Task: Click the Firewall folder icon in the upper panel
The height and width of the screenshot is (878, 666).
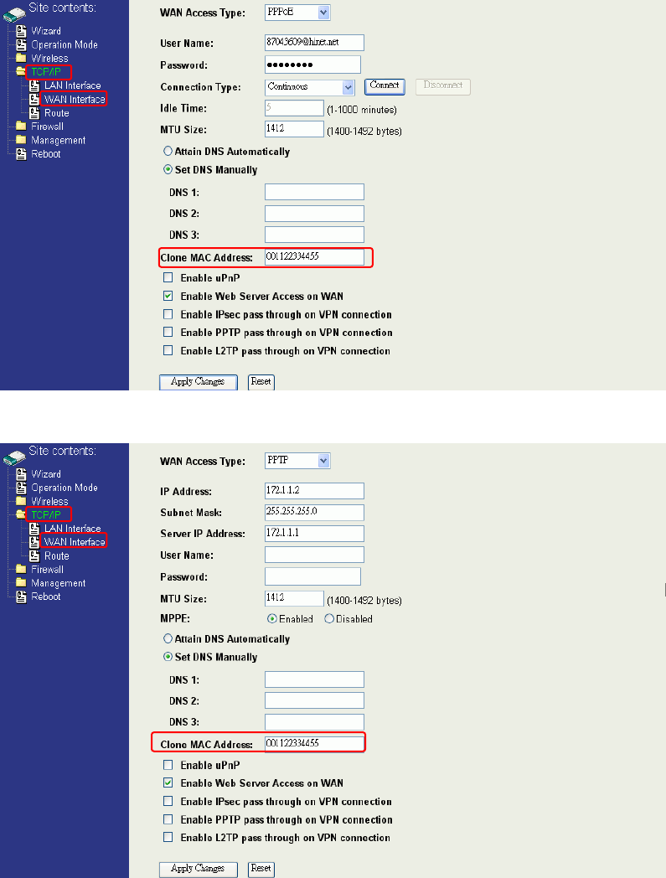Action: click(21, 127)
